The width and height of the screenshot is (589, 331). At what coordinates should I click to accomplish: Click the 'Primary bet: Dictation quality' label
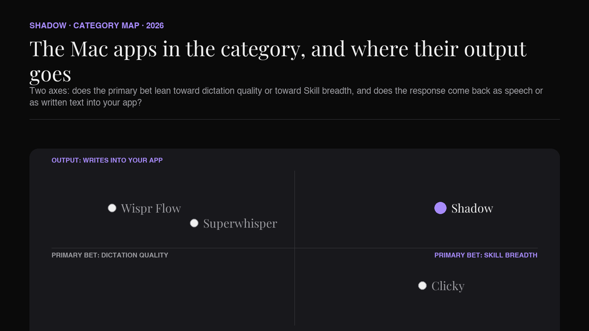(110, 255)
